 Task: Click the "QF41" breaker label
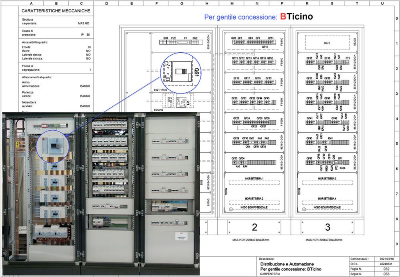tap(310, 118)
